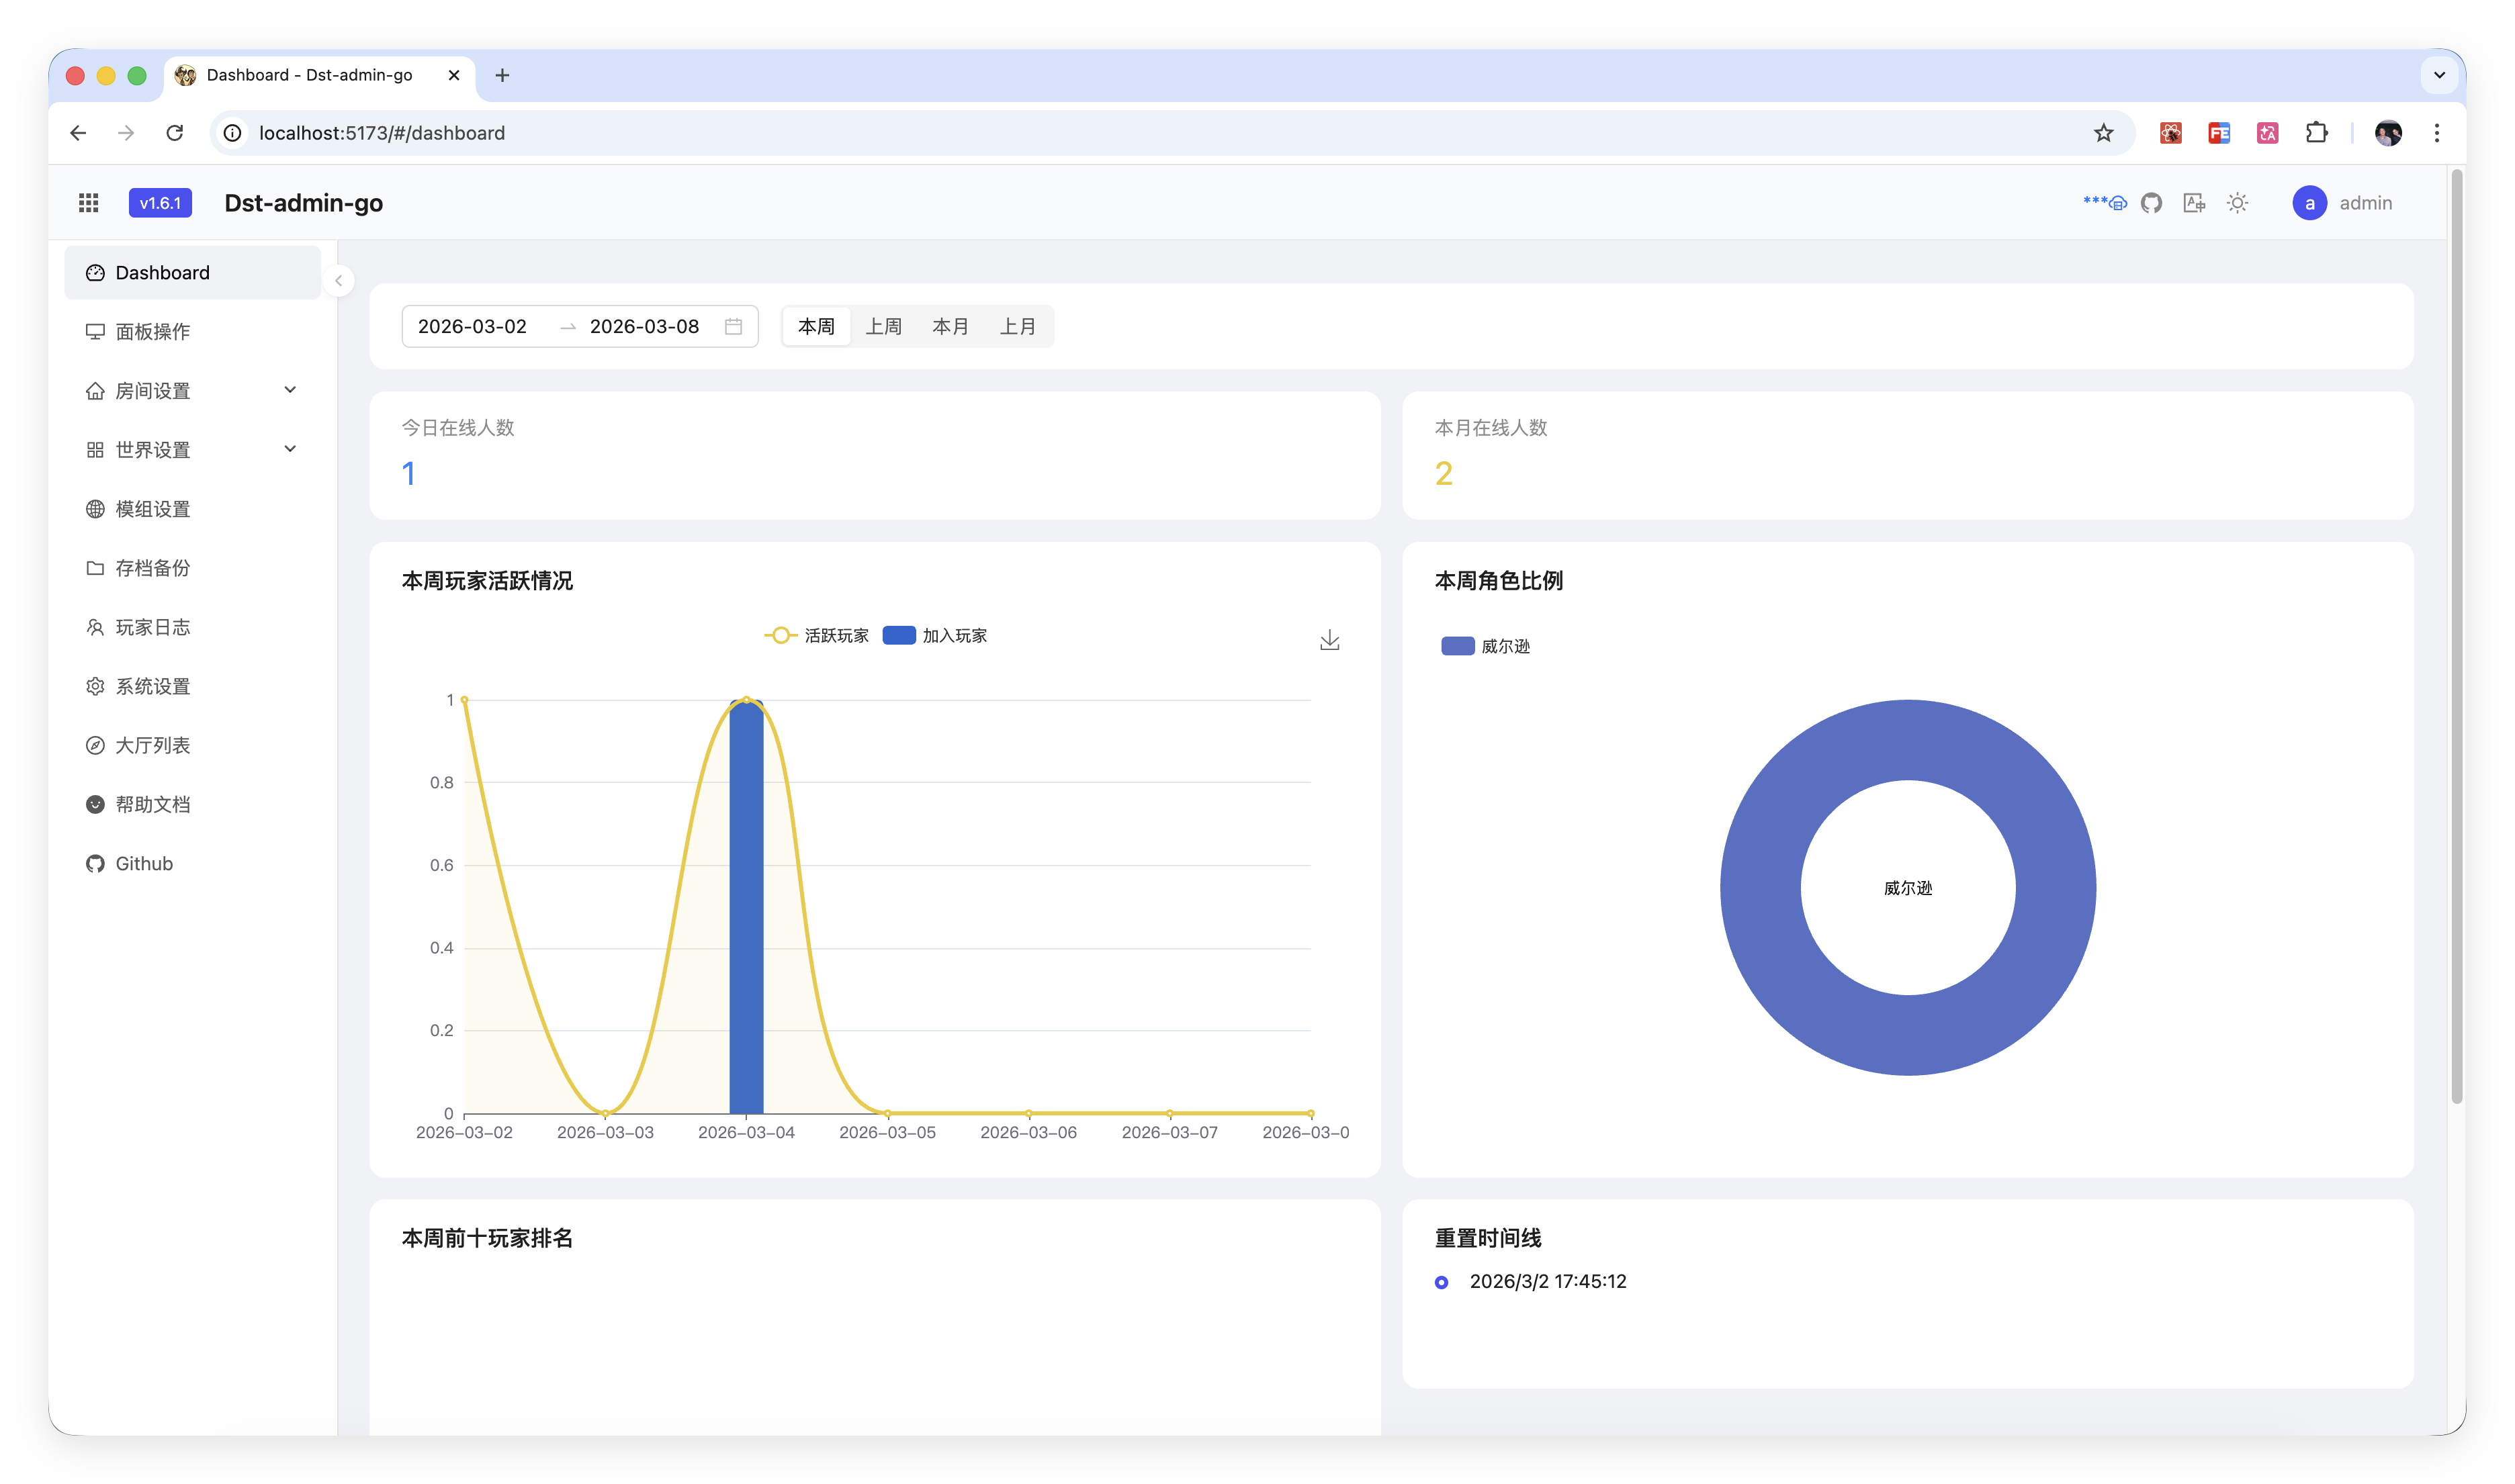Open the apps grid menu icon

[88, 203]
